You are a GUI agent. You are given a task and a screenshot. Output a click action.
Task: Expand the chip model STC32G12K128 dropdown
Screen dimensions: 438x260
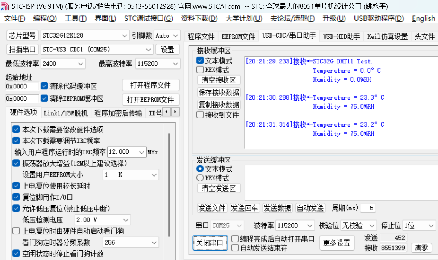click(85, 35)
